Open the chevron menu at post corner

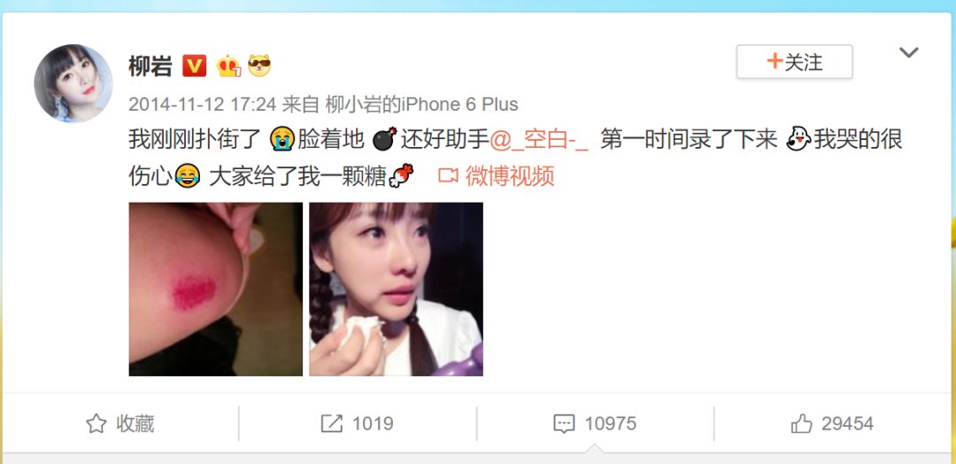tap(908, 52)
